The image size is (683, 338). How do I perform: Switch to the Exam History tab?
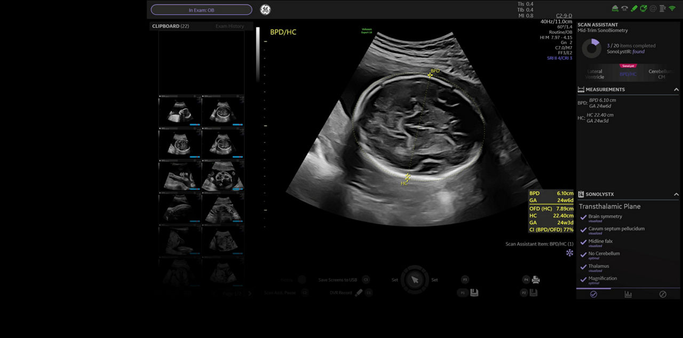pyautogui.click(x=229, y=26)
